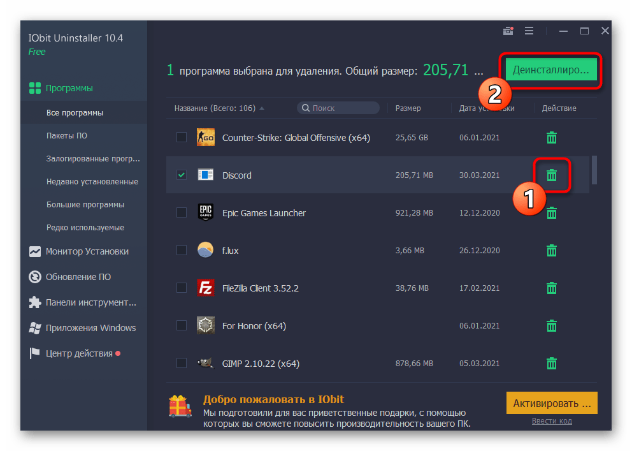
Task: Click the uninstall icon for For Honor
Action: [552, 325]
